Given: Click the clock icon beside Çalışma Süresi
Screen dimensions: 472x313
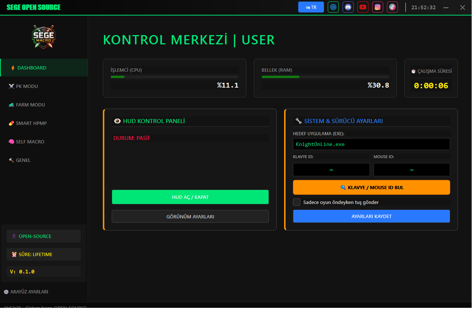Looking at the screenshot, I should (413, 71).
